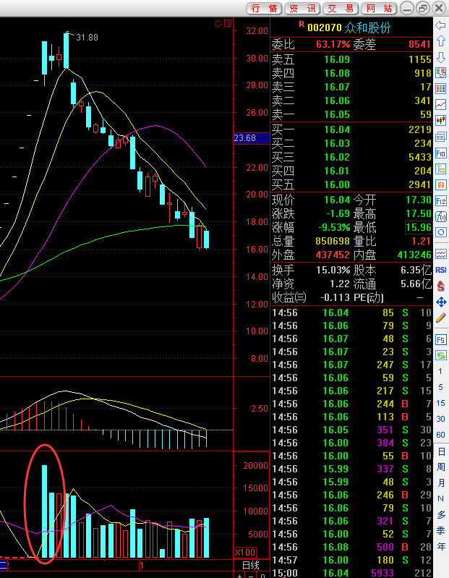Image resolution: width=449 pixels, height=578 pixels.
Task: Open the wavy lines indicator icon
Action: 441,254
